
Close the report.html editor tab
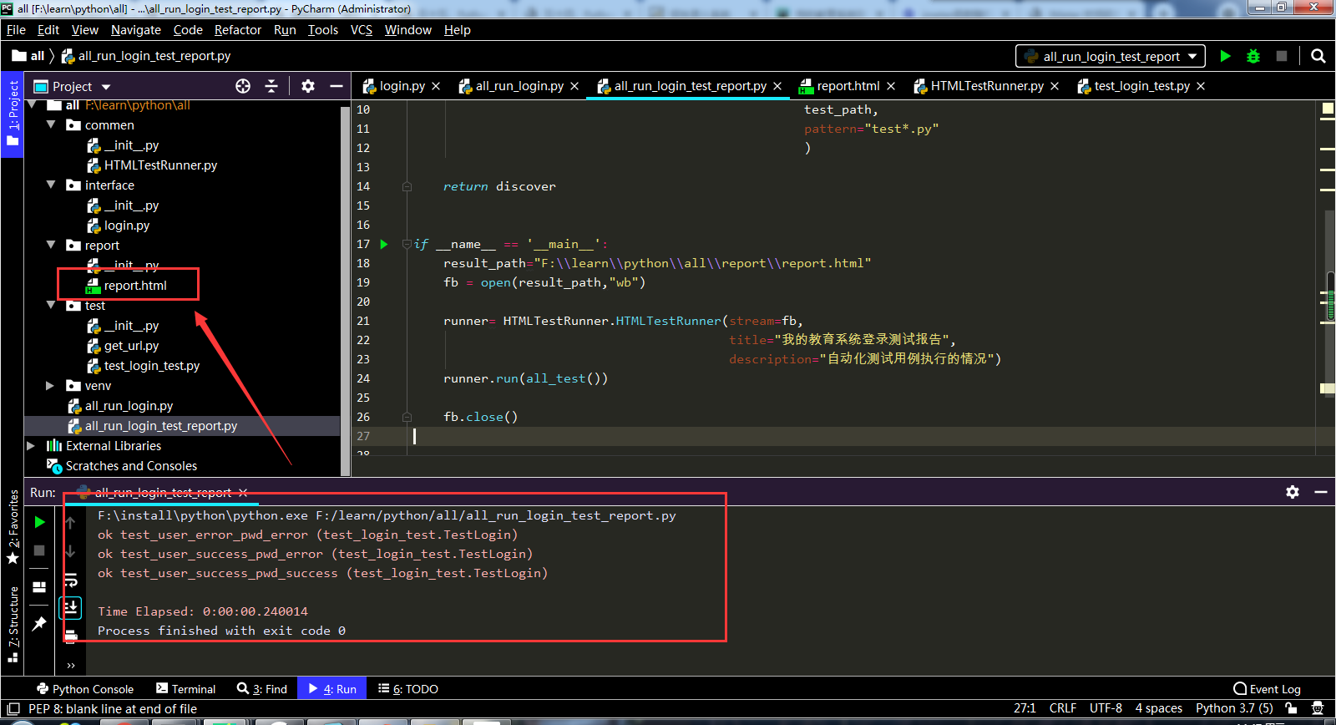coord(891,86)
